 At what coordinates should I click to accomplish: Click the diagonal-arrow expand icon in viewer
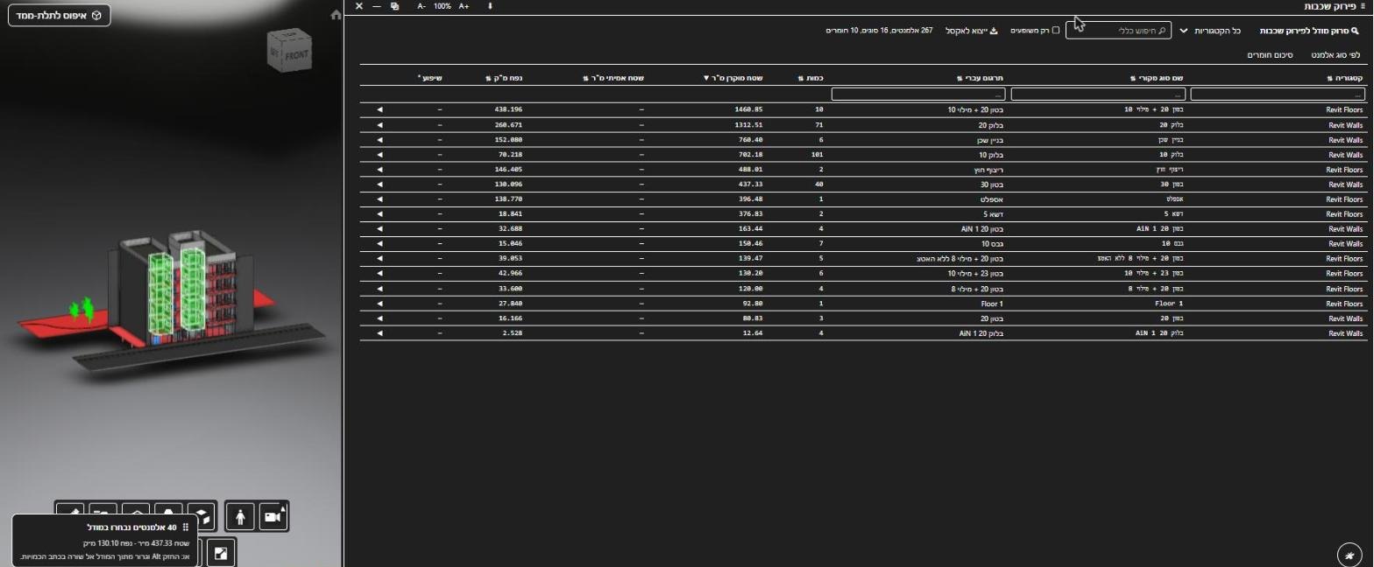(221, 552)
